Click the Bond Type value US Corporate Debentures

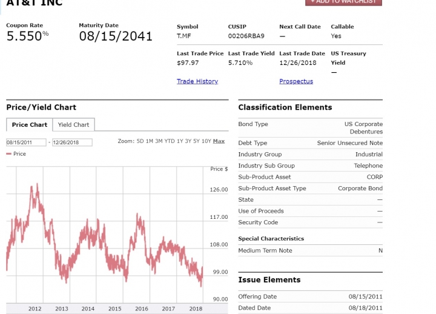click(363, 128)
